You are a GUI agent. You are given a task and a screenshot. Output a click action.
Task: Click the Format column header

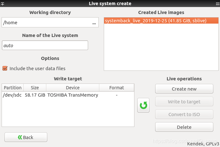117,88
